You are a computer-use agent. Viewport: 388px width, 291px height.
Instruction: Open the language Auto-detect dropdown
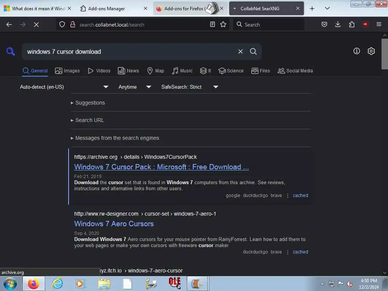(x=64, y=87)
